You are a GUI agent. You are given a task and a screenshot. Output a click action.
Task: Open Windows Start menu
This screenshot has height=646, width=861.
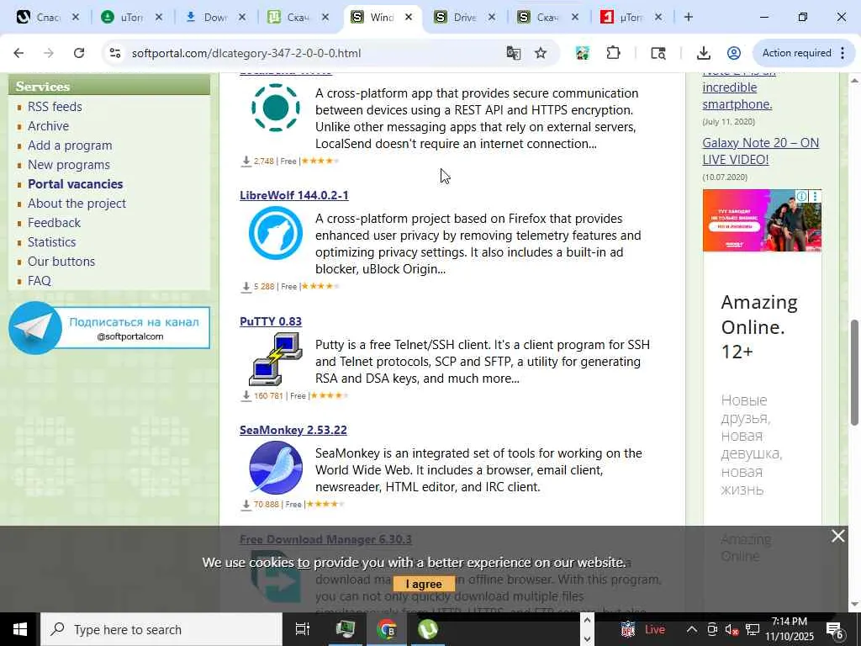(x=20, y=629)
